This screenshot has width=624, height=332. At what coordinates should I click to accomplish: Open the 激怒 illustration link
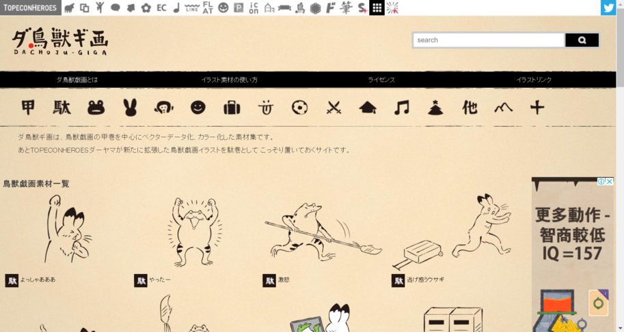(x=284, y=280)
